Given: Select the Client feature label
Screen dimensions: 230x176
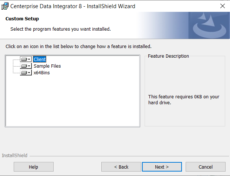Looking at the screenshot, I should click(x=40, y=59).
